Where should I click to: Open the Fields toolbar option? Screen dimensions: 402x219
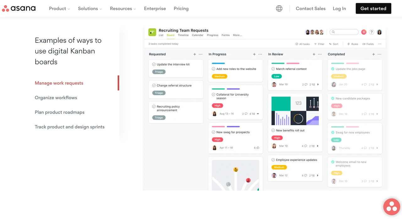[368, 44]
